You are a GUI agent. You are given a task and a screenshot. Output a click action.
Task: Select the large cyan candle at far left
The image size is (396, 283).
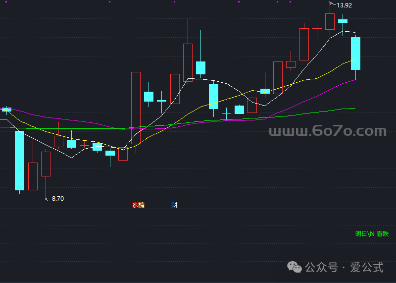point(19,160)
